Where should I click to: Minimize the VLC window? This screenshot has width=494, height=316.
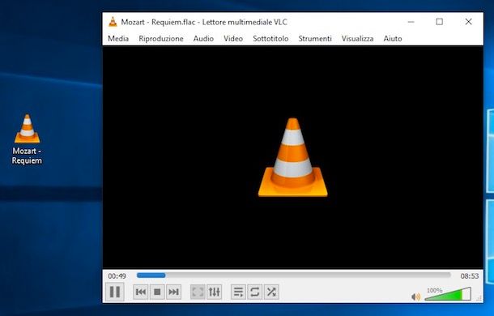411,22
